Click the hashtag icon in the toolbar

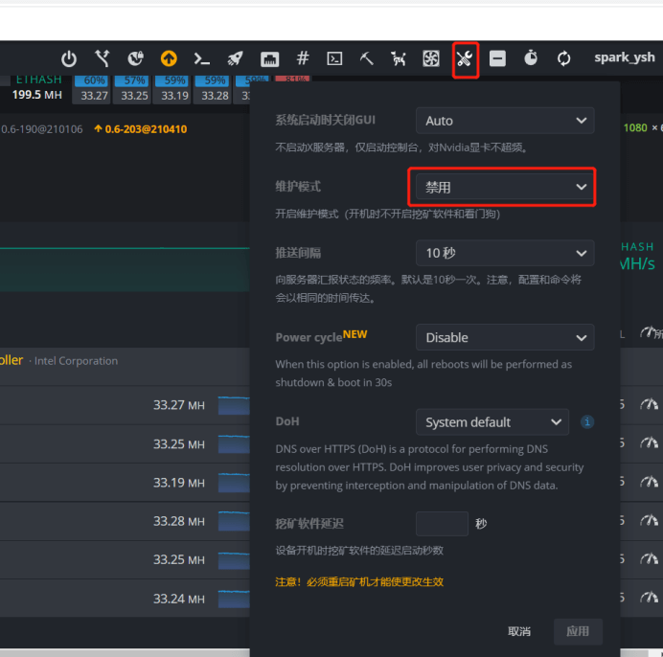coord(303,58)
